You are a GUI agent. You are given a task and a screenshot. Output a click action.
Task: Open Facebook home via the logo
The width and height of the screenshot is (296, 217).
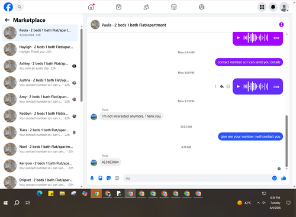[x=8, y=7]
